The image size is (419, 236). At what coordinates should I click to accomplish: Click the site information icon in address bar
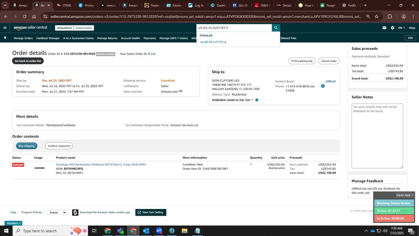pyautogui.click(x=45, y=17)
